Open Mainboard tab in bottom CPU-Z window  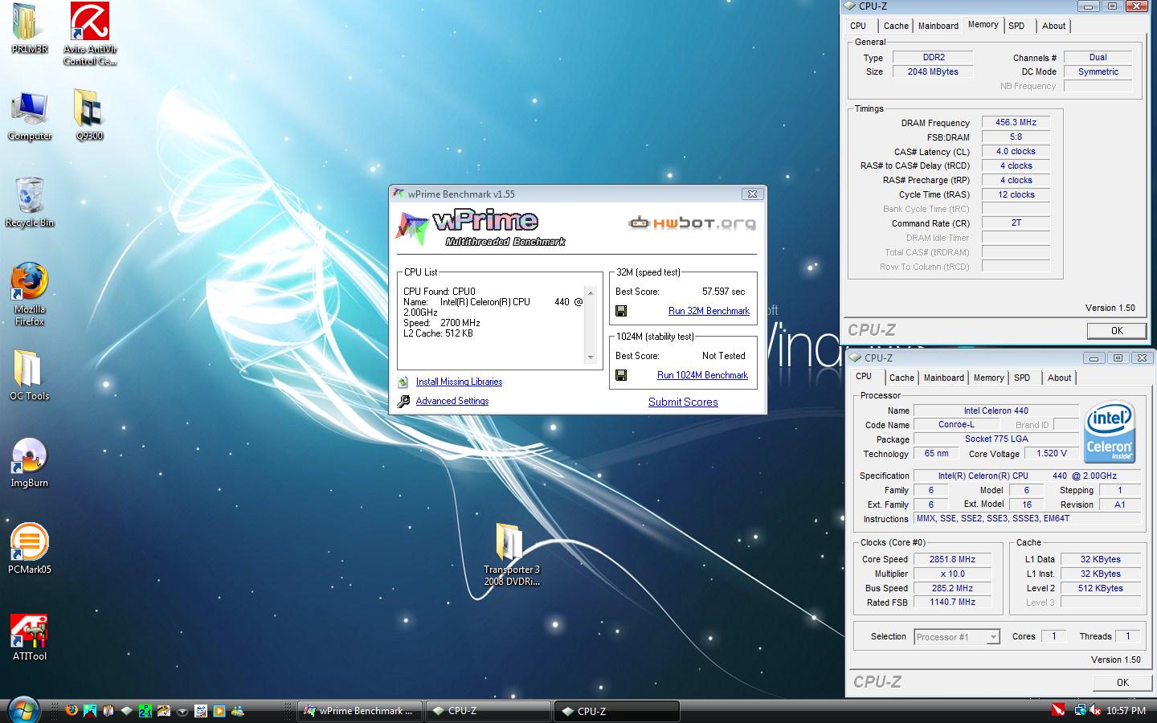click(944, 378)
